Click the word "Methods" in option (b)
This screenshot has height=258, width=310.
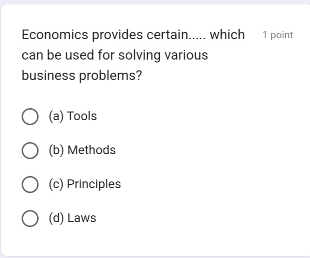click(x=92, y=150)
